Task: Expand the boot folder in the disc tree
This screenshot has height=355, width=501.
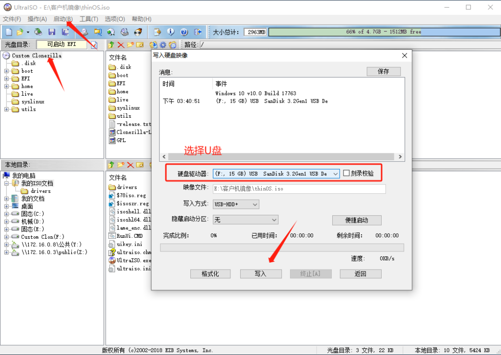Action: tap(6, 71)
